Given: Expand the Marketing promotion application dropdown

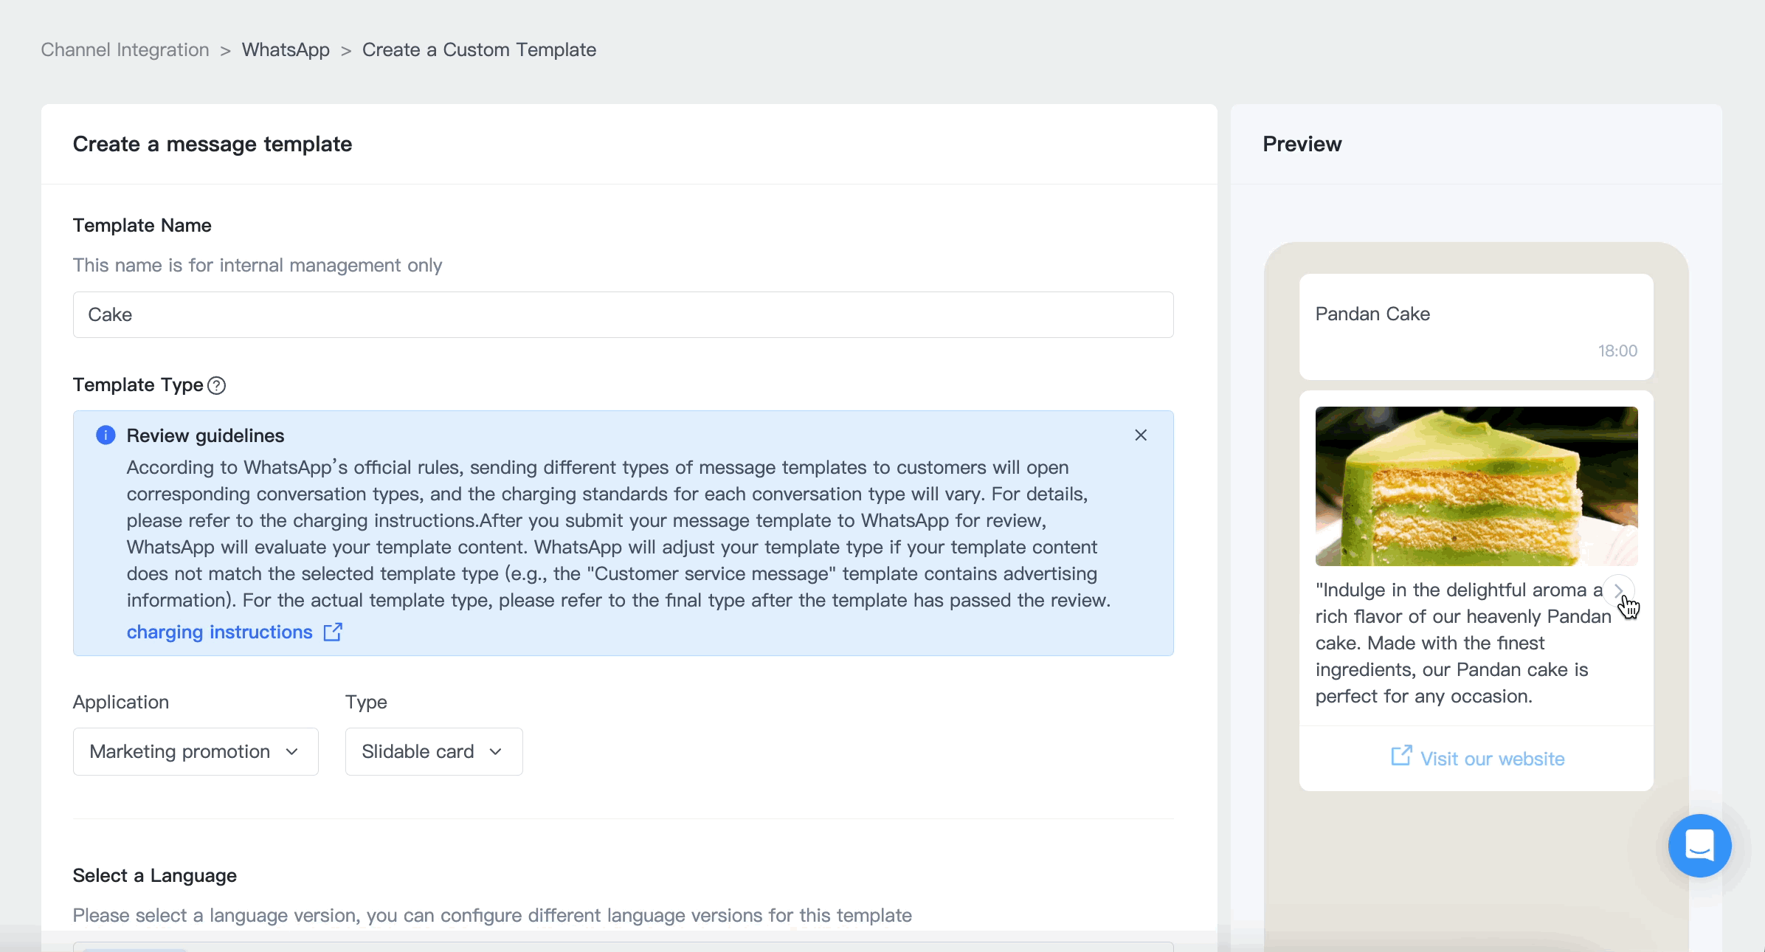Looking at the screenshot, I should click(196, 751).
